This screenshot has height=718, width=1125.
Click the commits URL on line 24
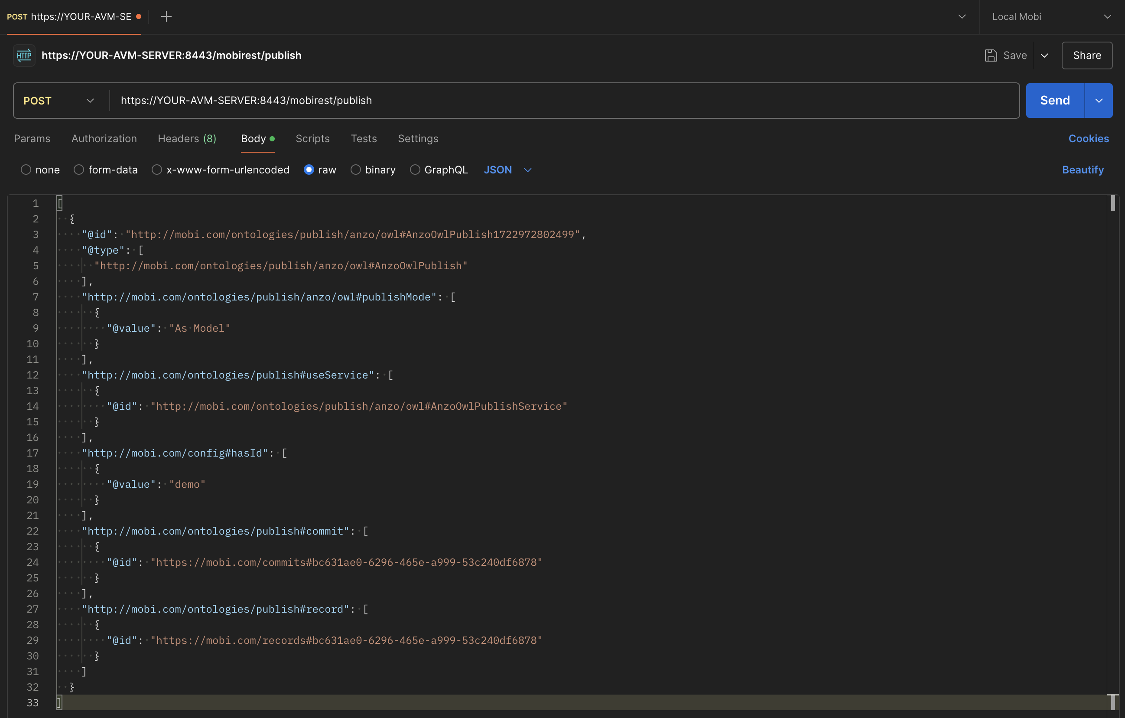[x=346, y=562]
